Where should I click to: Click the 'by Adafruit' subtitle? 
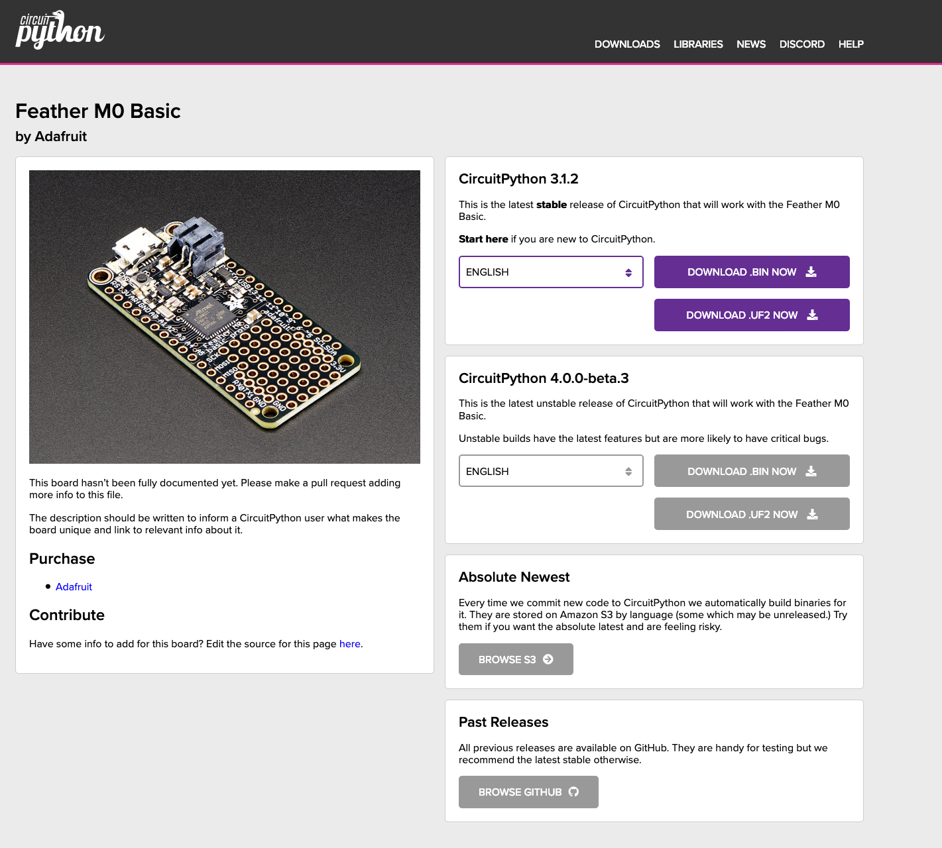[51, 136]
